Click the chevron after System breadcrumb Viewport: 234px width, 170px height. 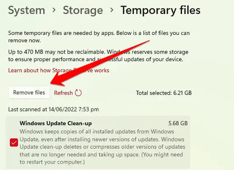click(54, 10)
